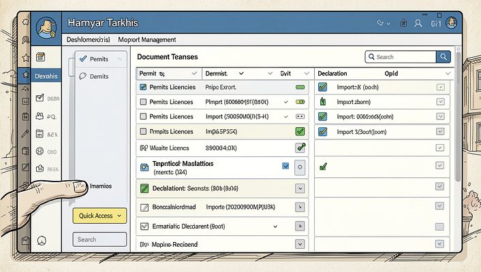Expand the Mopine Recioend row chevron
This screenshot has height=272, width=481.
click(300, 244)
